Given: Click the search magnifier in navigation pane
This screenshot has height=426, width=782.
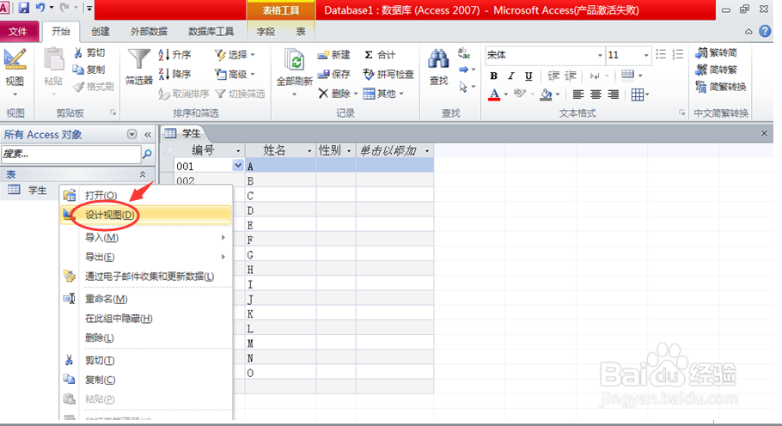Looking at the screenshot, I should [147, 154].
